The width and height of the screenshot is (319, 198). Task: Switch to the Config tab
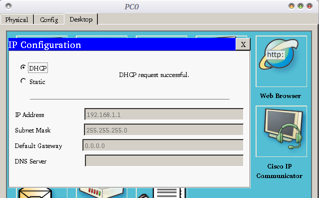tap(49, 19)
